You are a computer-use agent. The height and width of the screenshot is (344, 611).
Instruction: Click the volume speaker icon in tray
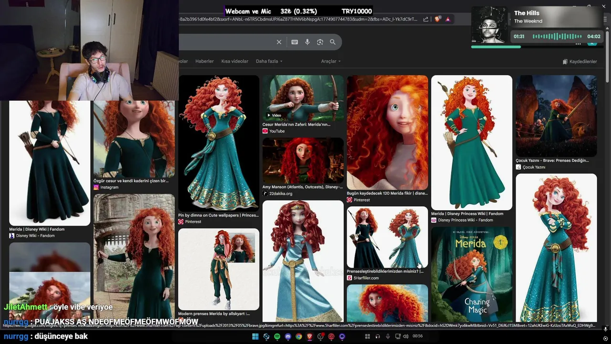(405, 336)
